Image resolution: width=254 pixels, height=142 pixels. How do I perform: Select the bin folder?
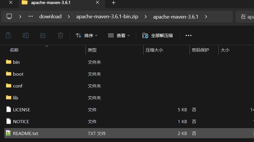click(x=16, y=62)
